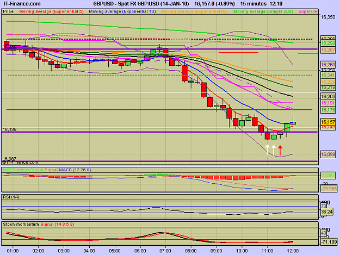Click the green 16,179 price tag
This screenshot has height=255, width=340.
coord(328,110)
